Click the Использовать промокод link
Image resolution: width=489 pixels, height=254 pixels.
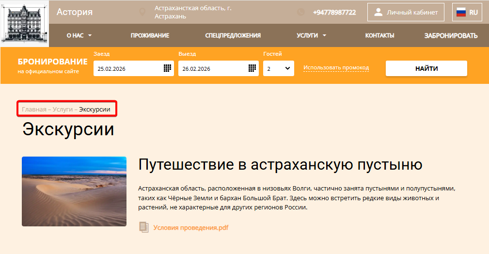pyautogui.click(x=336, y=68)
